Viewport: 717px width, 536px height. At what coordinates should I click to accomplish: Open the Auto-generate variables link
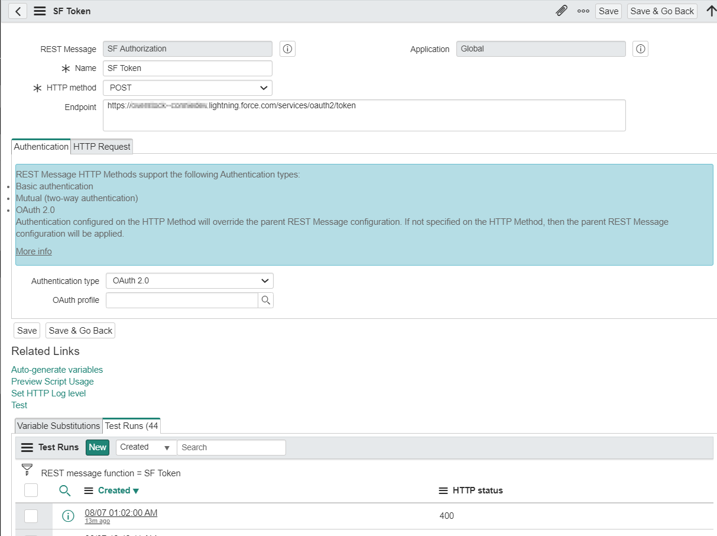(57, 369)
